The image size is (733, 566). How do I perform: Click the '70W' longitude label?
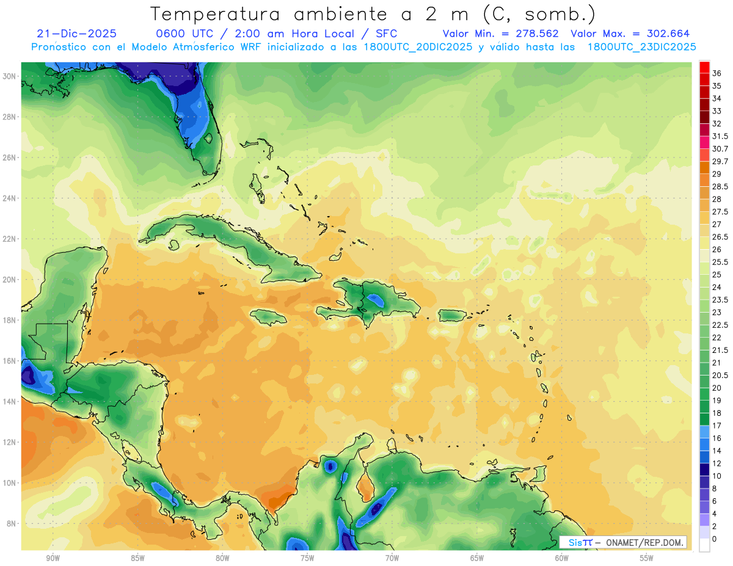click(x=392, y=557)
